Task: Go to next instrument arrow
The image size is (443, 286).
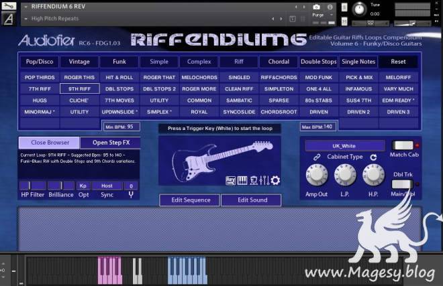Action: (x=304, y=7)
